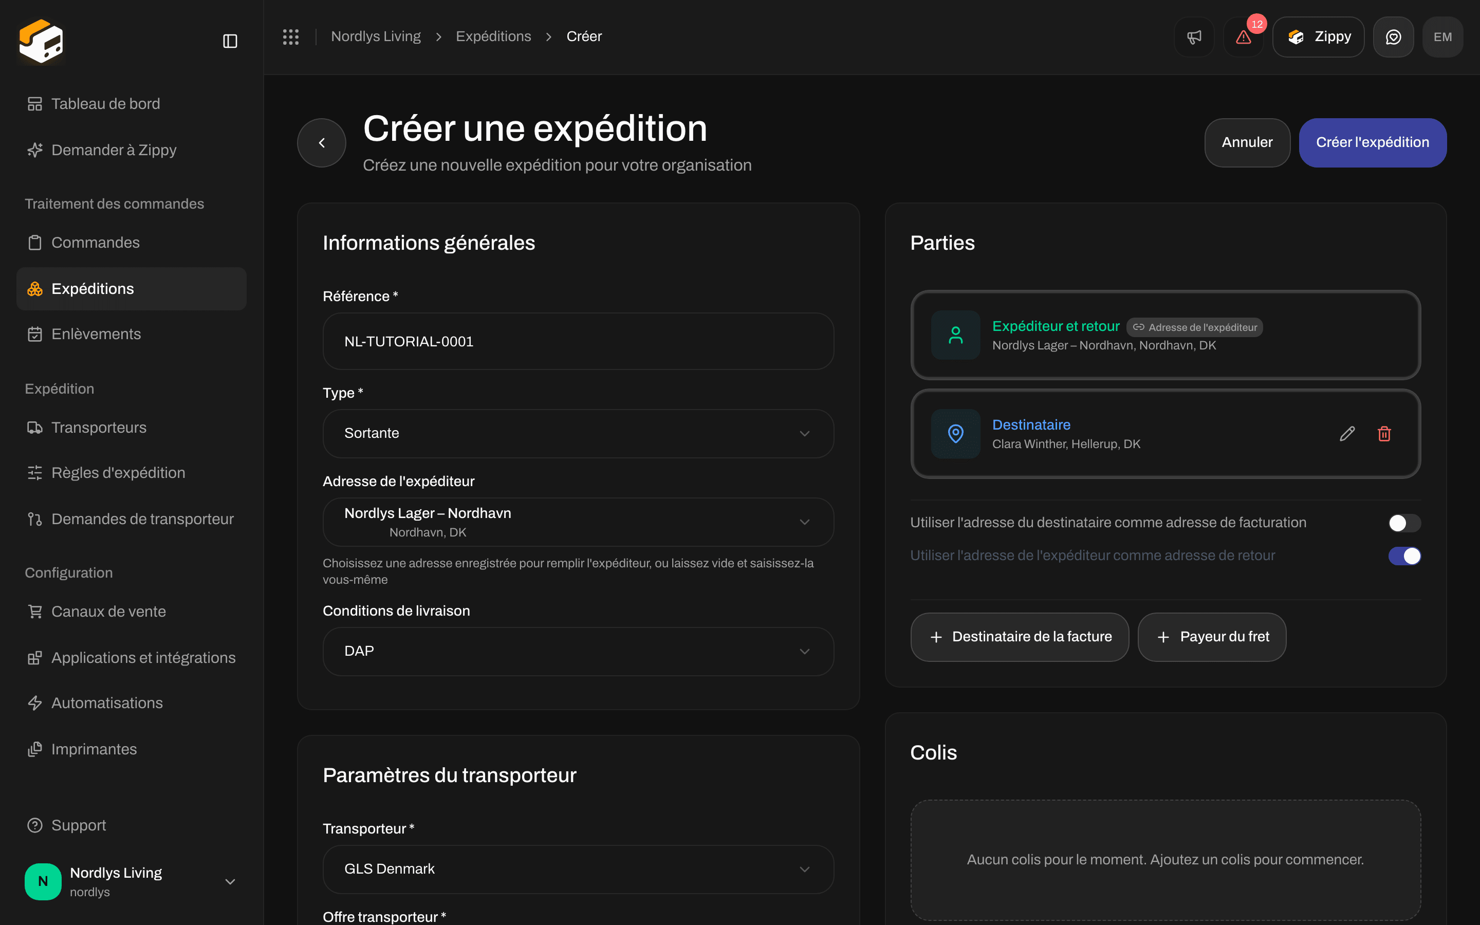The image size is (1480, 925).
Task: Delete the Destinataire party
Action: tap(1384, 434)
